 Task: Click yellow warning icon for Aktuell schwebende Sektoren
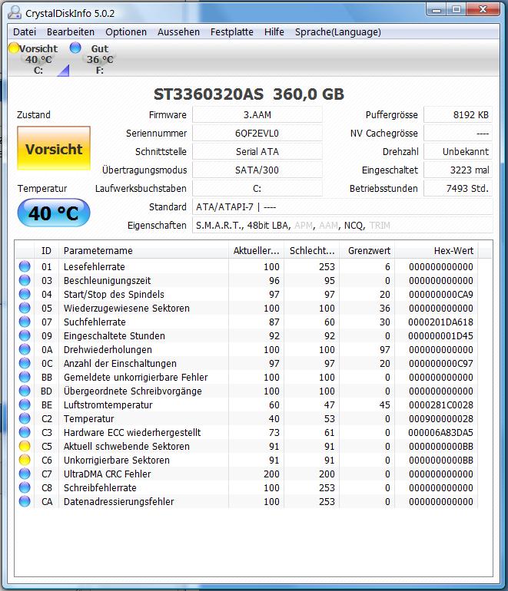25,446
